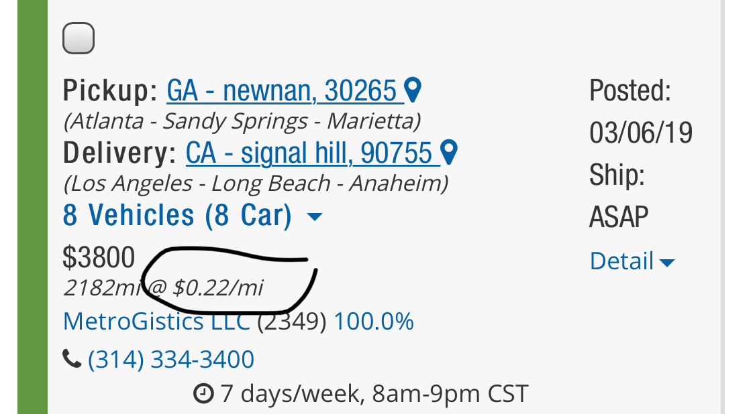
Task: View the 100.0% rating link
Action: [x=374, y=322]
